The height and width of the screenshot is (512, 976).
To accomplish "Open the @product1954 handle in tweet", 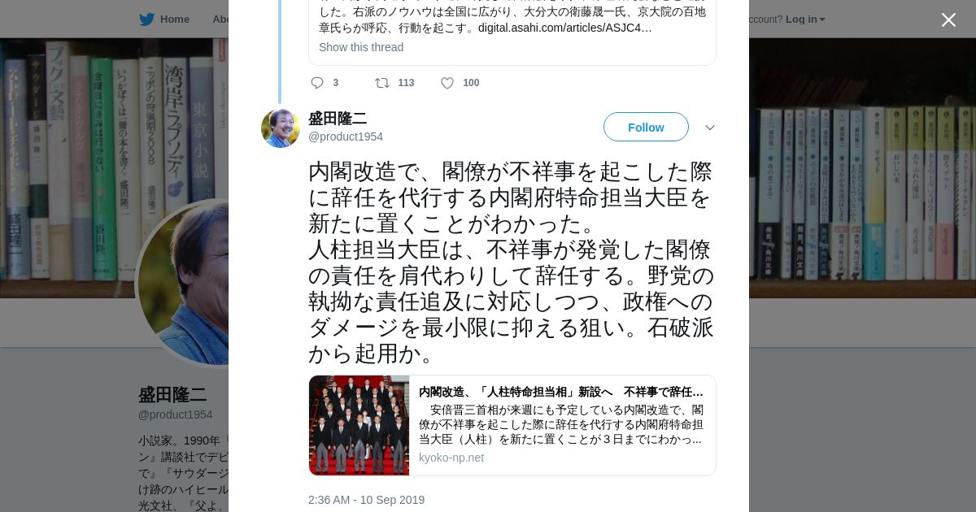I will [346, 137].
